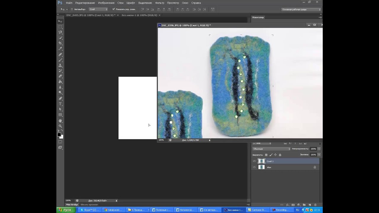This screenshot has width=379, height=213.
Task: Click the Слой 1 layer thumbnail
Action: tap(261, 161)
